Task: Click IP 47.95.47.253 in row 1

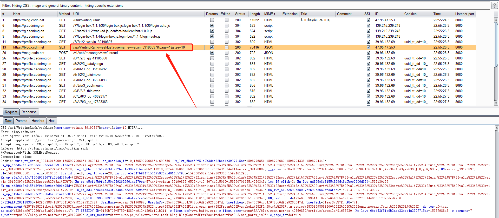Action: (385, 20)
